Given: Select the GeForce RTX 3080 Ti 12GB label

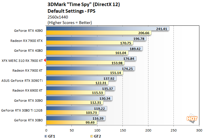Looking at the screenshot, I should click(x=22, y=110).
